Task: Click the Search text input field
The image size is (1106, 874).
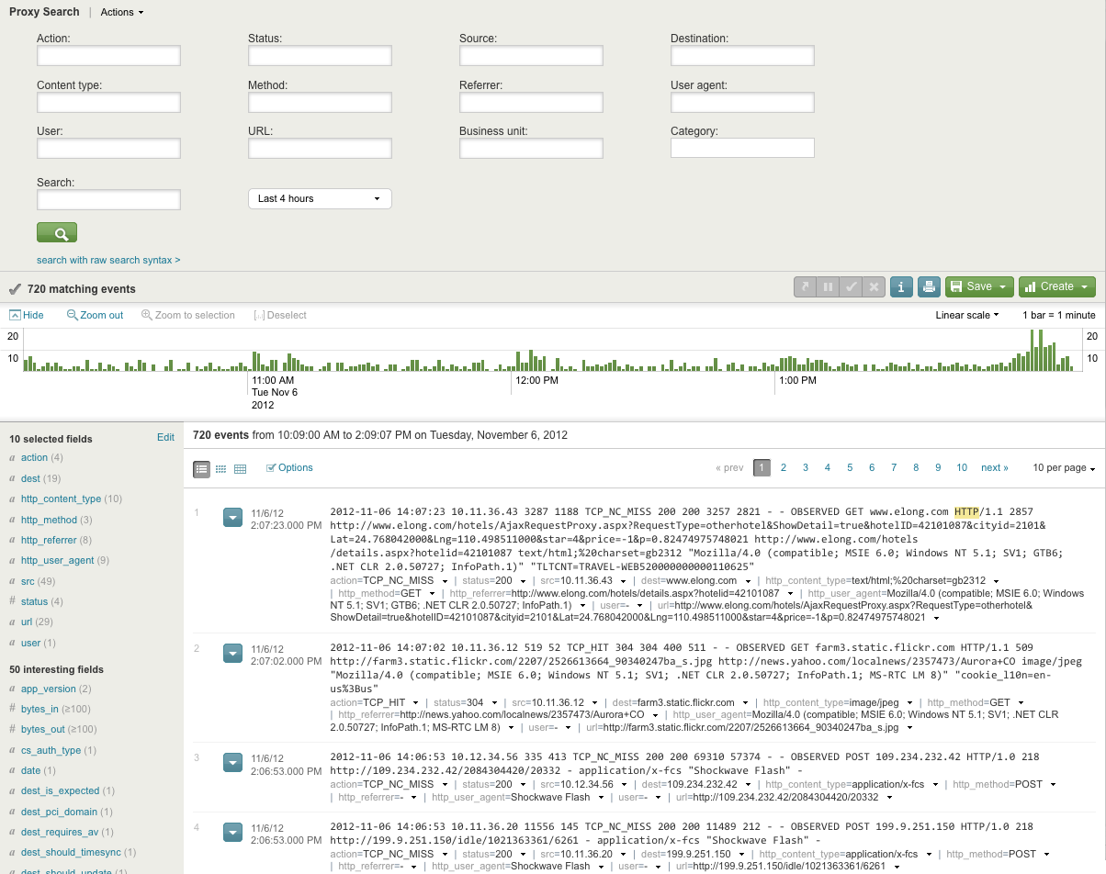Action: pos(108,199)
